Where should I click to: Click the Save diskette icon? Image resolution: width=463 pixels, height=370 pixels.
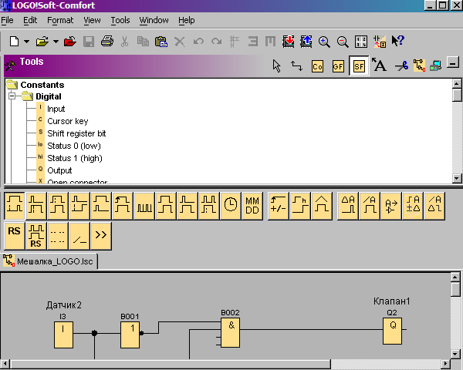click(x=89, y=42)
